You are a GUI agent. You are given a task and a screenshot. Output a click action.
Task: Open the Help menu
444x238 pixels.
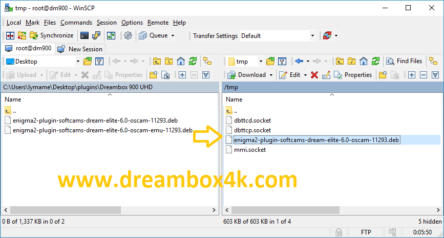coord(179,23)
